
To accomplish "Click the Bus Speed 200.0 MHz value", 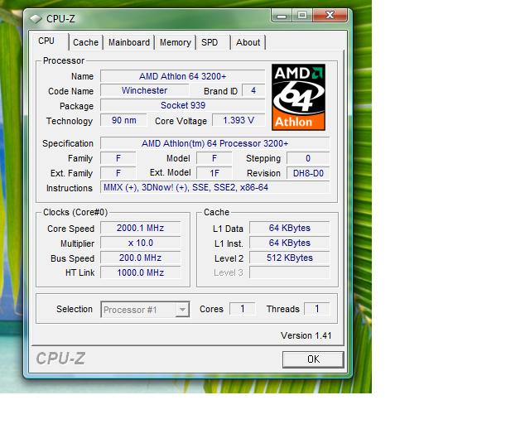I will point(140,258).
